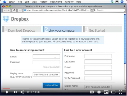Click new account E-mail field
Screen dimensions: 127x96
tap(98, 67)
